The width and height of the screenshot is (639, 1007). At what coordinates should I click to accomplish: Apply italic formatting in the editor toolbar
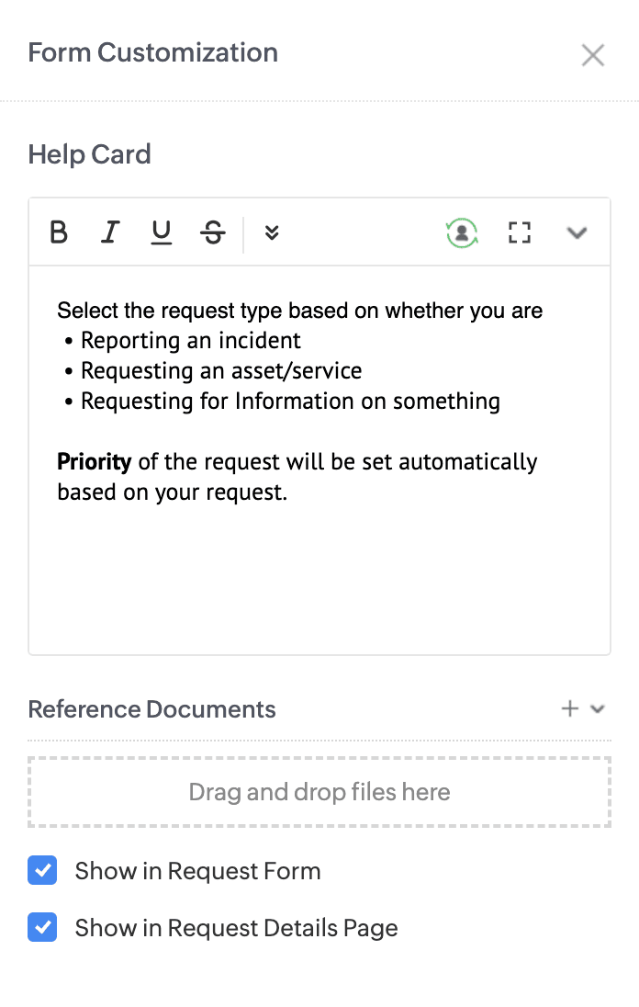pyautogui.click(x=109, y=232)
